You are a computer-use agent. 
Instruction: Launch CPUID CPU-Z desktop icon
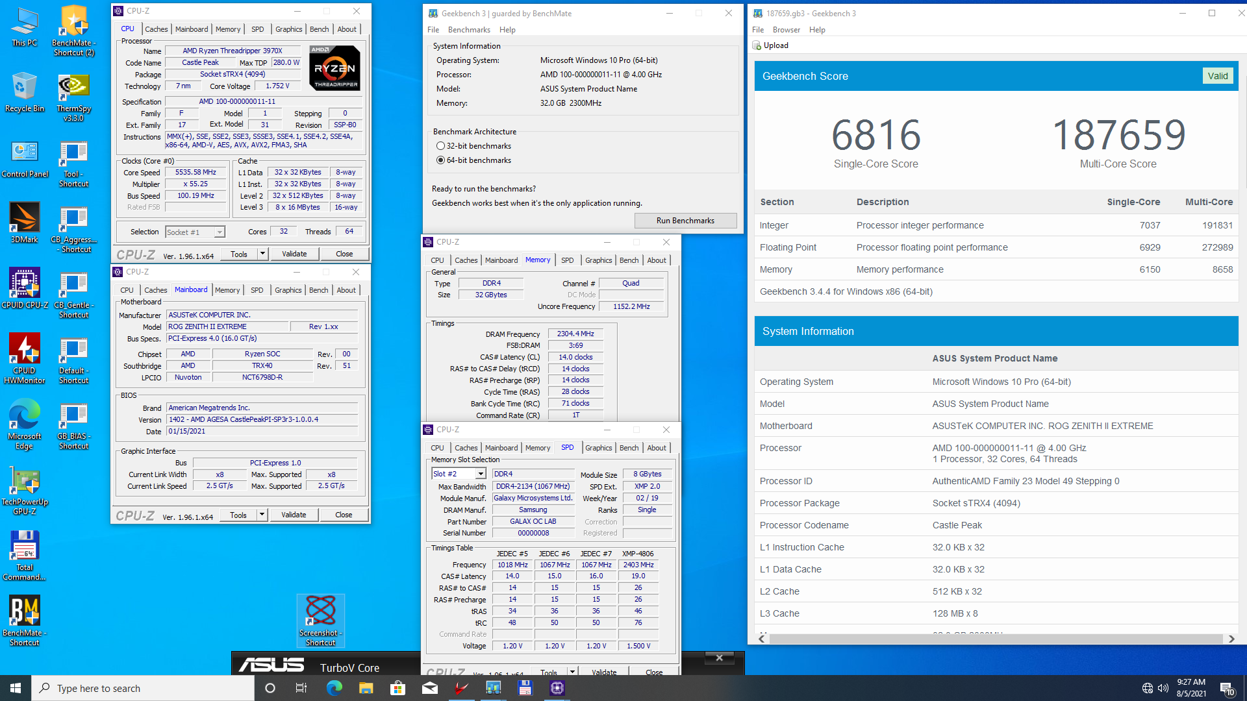pyautogui.click(x=25, y=289)
